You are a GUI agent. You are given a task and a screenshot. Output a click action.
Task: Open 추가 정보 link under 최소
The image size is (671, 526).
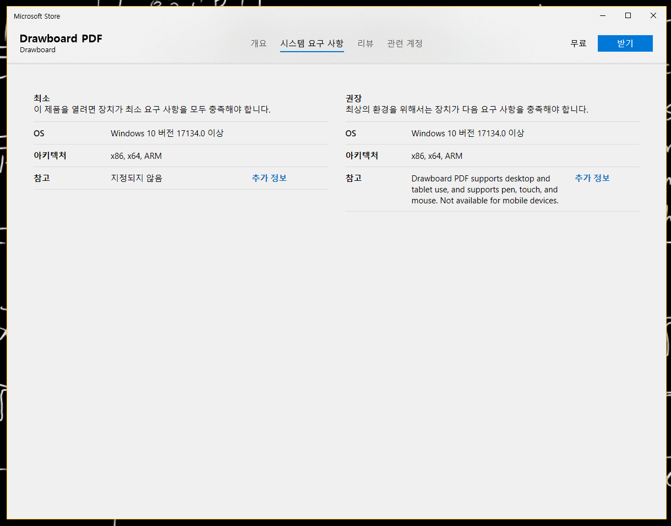[x=269, y=178]
